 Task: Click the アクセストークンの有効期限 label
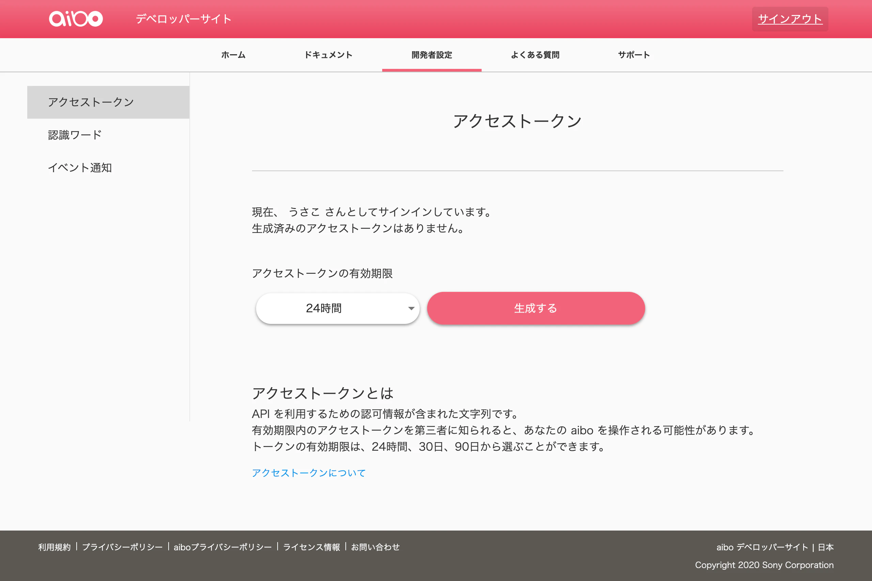[322, 273]
